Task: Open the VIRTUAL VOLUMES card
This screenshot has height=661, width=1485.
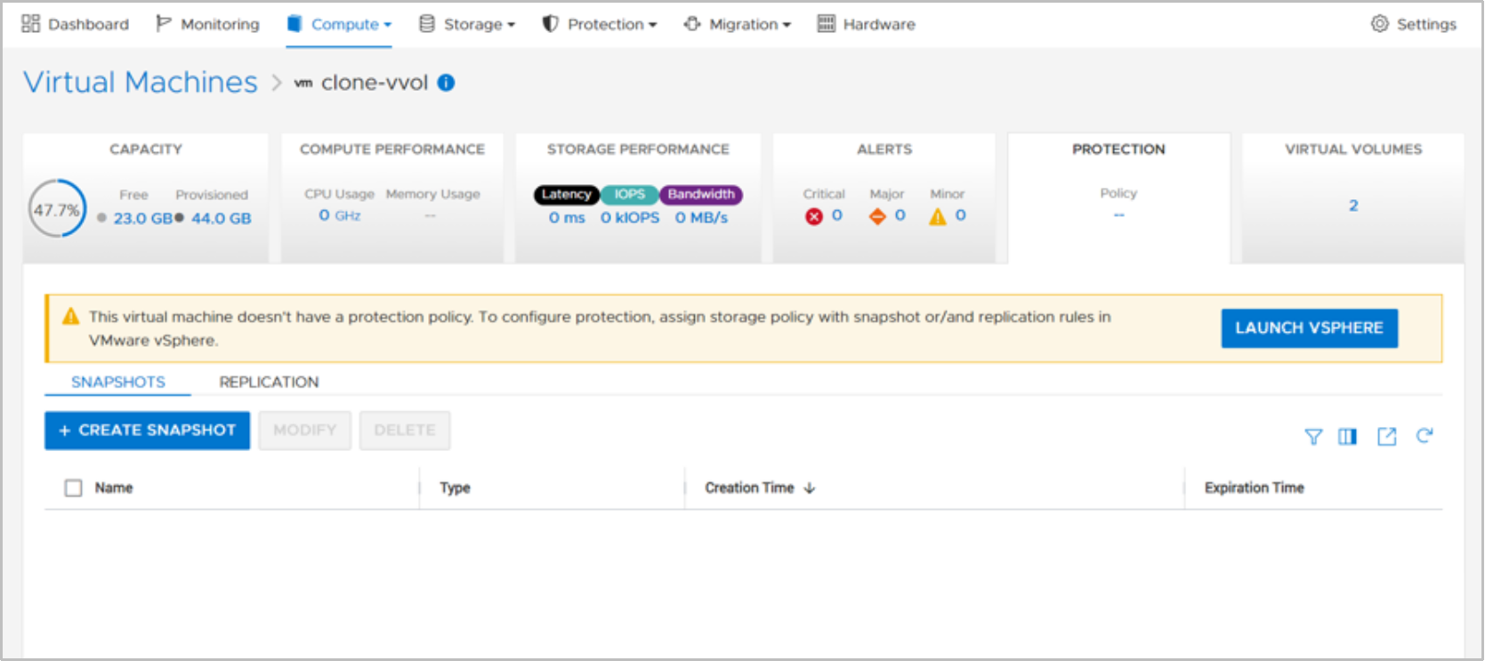Action: coord(1352,197)
